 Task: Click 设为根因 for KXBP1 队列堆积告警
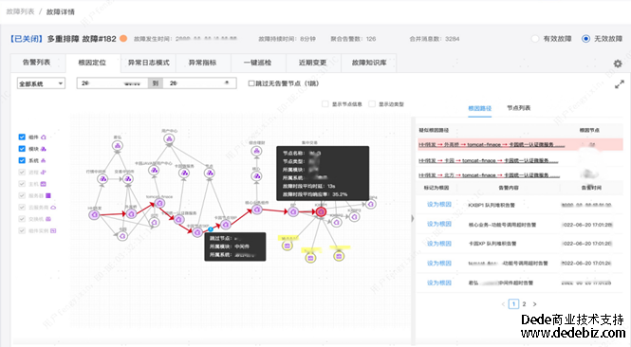pyautogui.click(x=439, y=204)
